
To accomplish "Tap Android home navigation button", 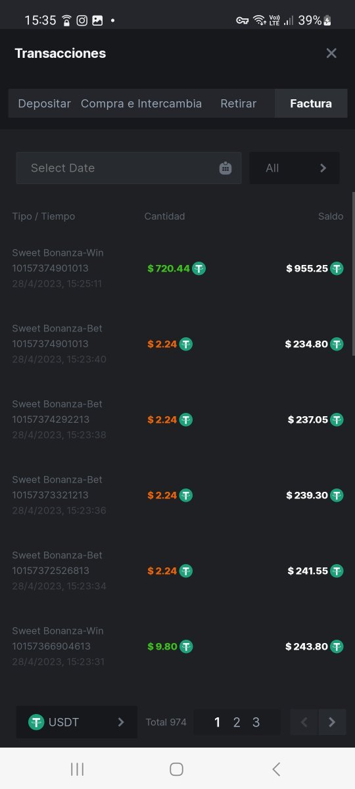I will [176, 769].
